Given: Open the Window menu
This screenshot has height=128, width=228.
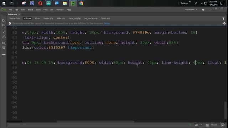Looking at the screenshot, I should [60, 10].
